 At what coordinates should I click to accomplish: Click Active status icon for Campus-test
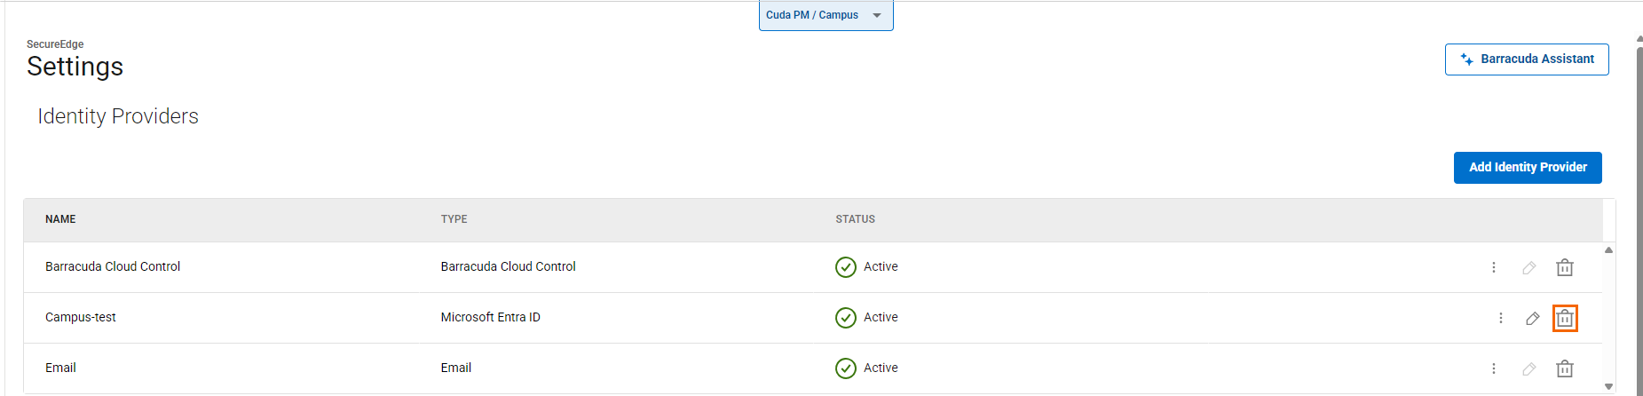click(846, 318)
